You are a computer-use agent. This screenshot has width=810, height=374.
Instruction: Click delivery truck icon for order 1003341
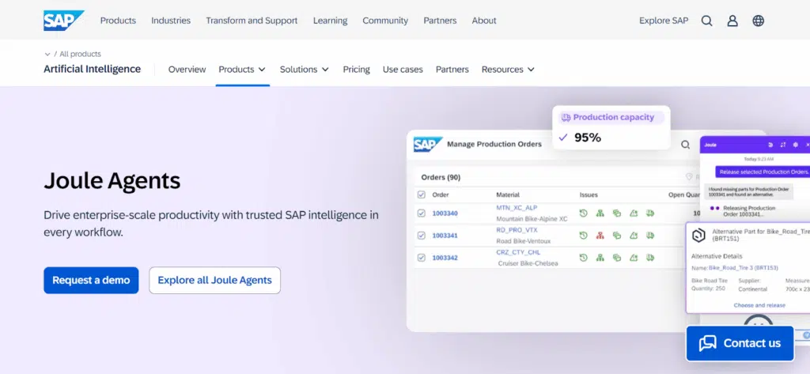tap(650, 235)
